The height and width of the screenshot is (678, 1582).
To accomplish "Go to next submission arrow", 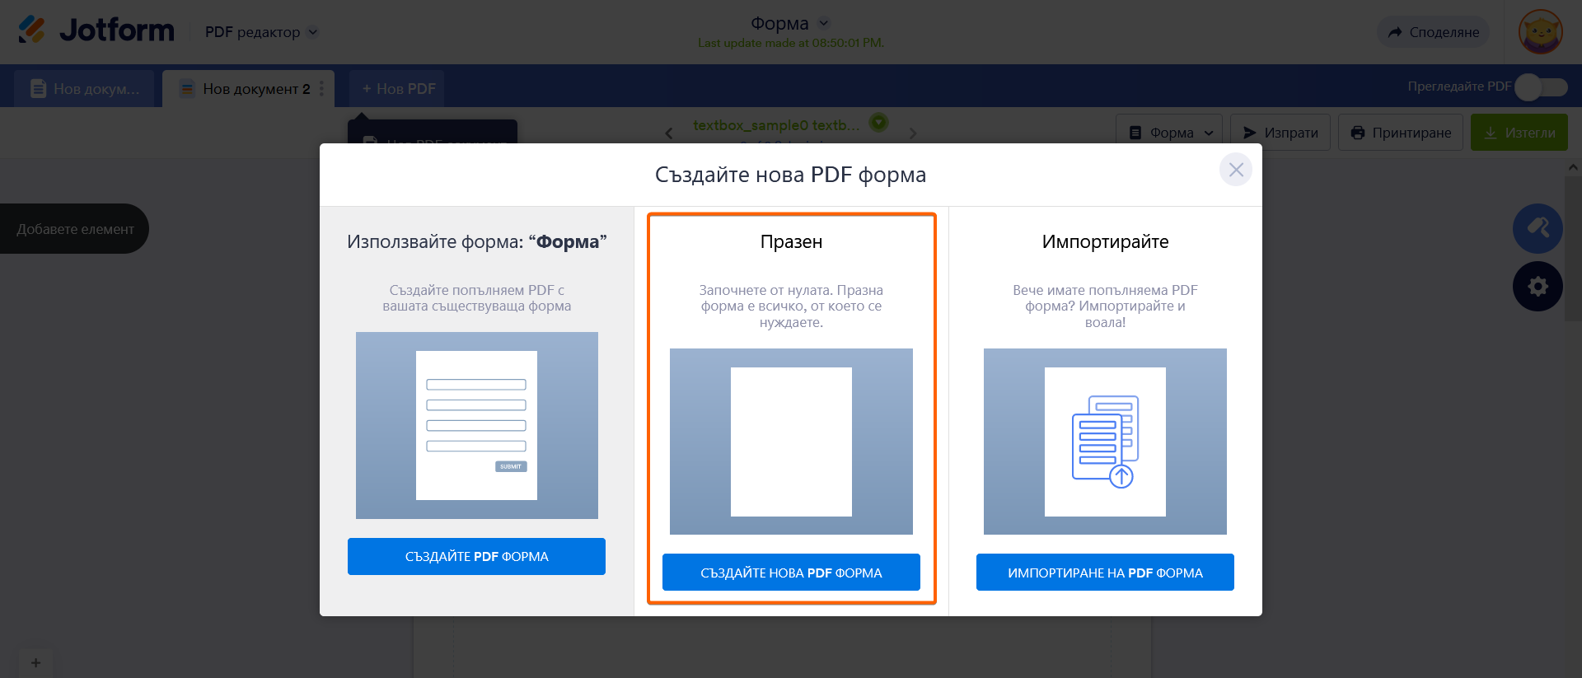I will tap(912, 133).
